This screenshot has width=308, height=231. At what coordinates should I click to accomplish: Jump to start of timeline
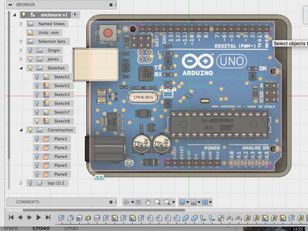pos(11,218)
